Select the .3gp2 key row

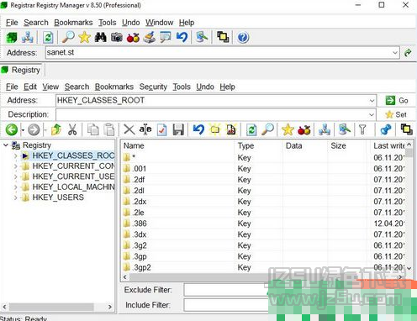point(263,267)
